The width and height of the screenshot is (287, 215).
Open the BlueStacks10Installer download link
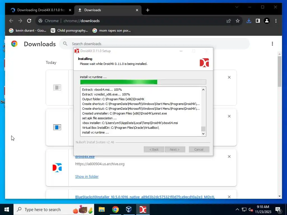point(145,197)
